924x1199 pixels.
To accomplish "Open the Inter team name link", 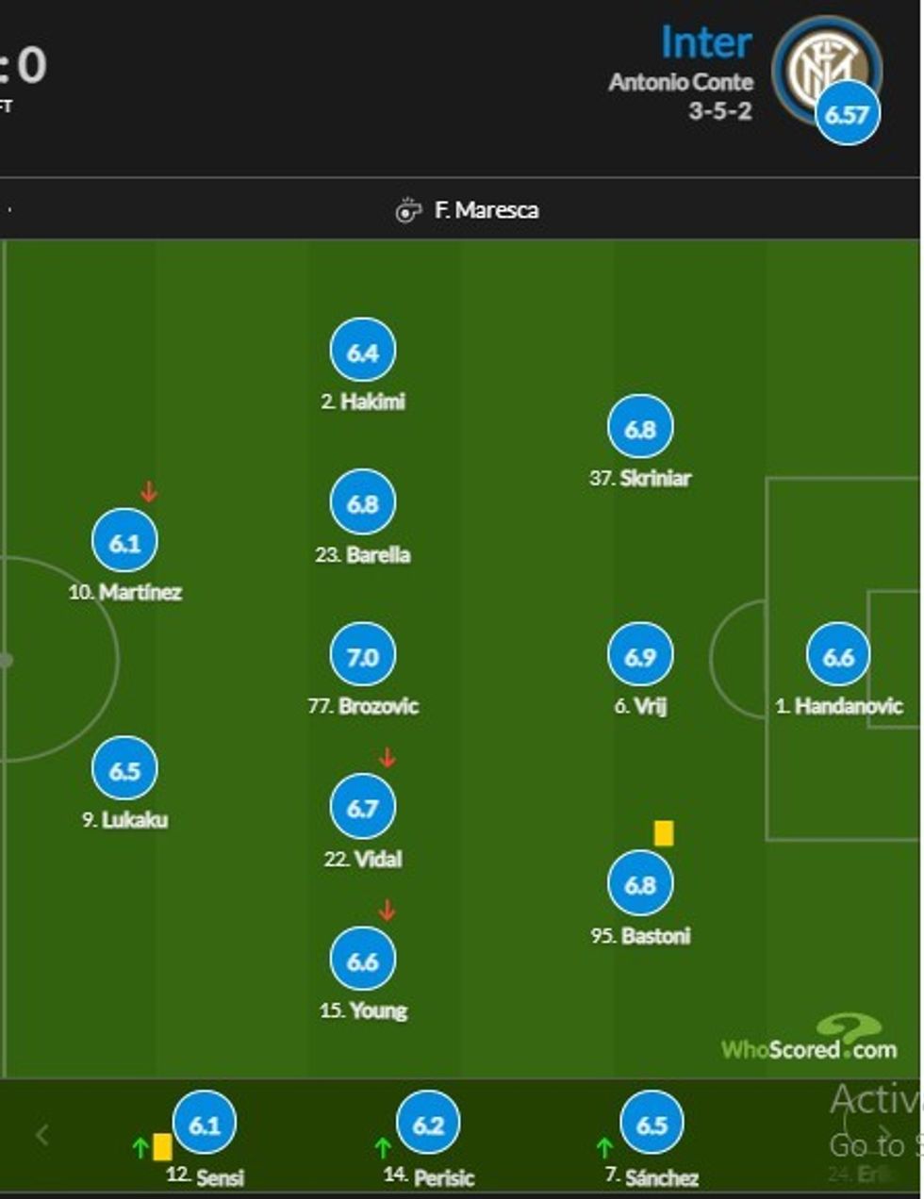I will click(x=705, y=43).
